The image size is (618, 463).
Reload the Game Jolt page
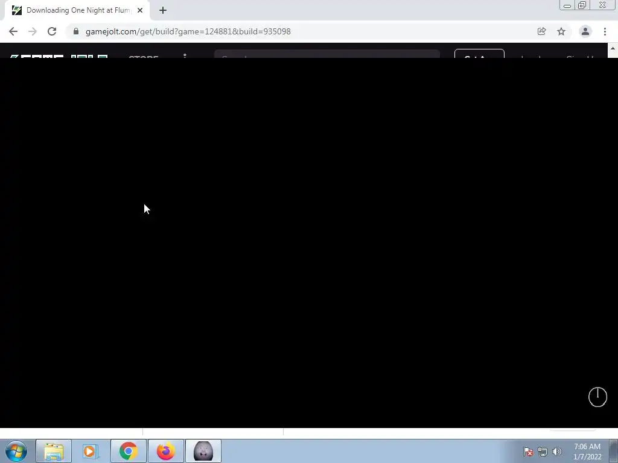coord(52,31)
